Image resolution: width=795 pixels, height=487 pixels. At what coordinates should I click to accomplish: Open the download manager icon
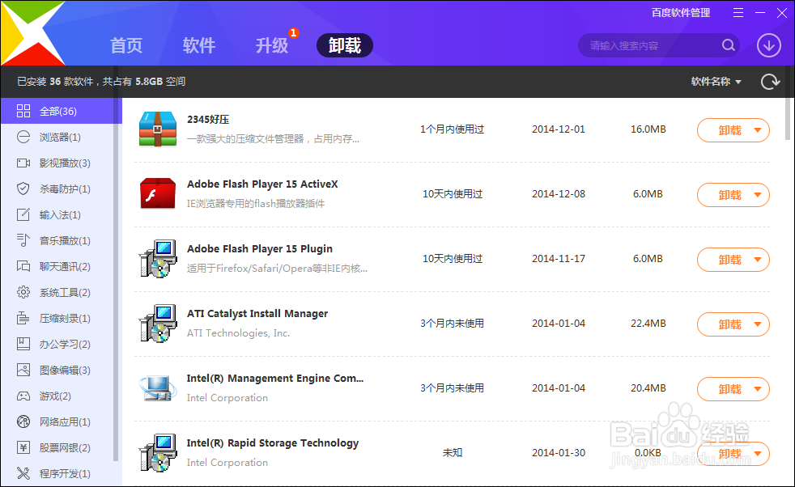click(768, 45)
